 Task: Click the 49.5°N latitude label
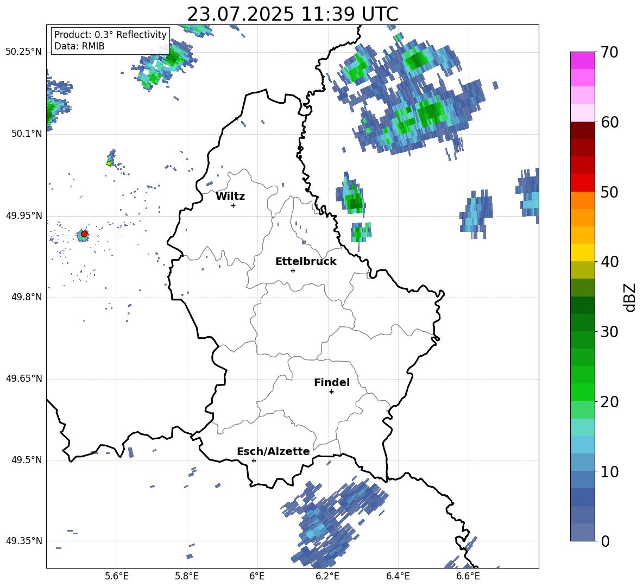click(x=27, y=460)
